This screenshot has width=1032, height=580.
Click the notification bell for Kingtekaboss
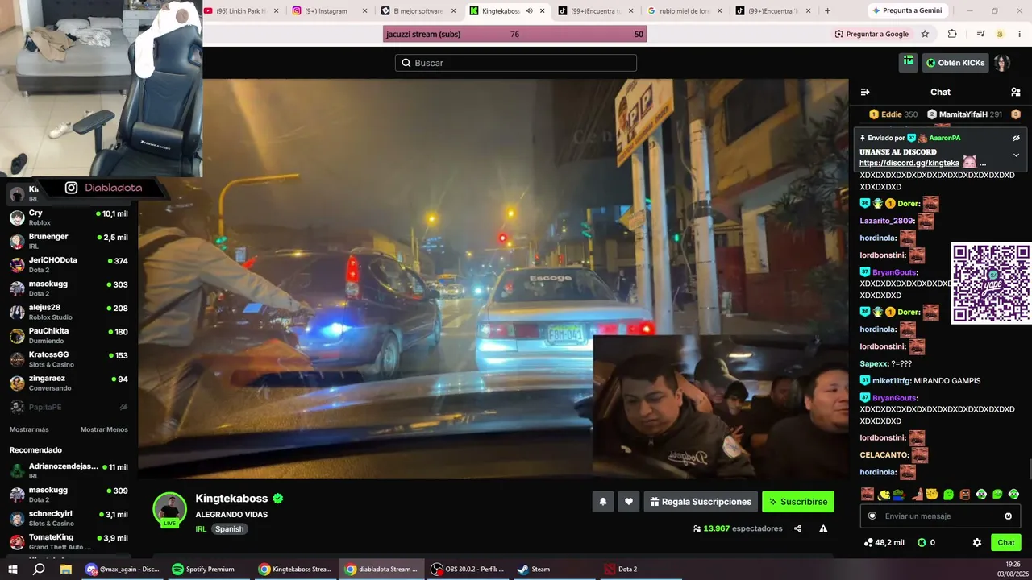[x=603, y=502]
